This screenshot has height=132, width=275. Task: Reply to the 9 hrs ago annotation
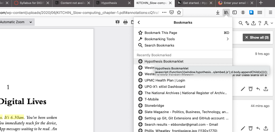pyautogui.click(x=258, y=89)
